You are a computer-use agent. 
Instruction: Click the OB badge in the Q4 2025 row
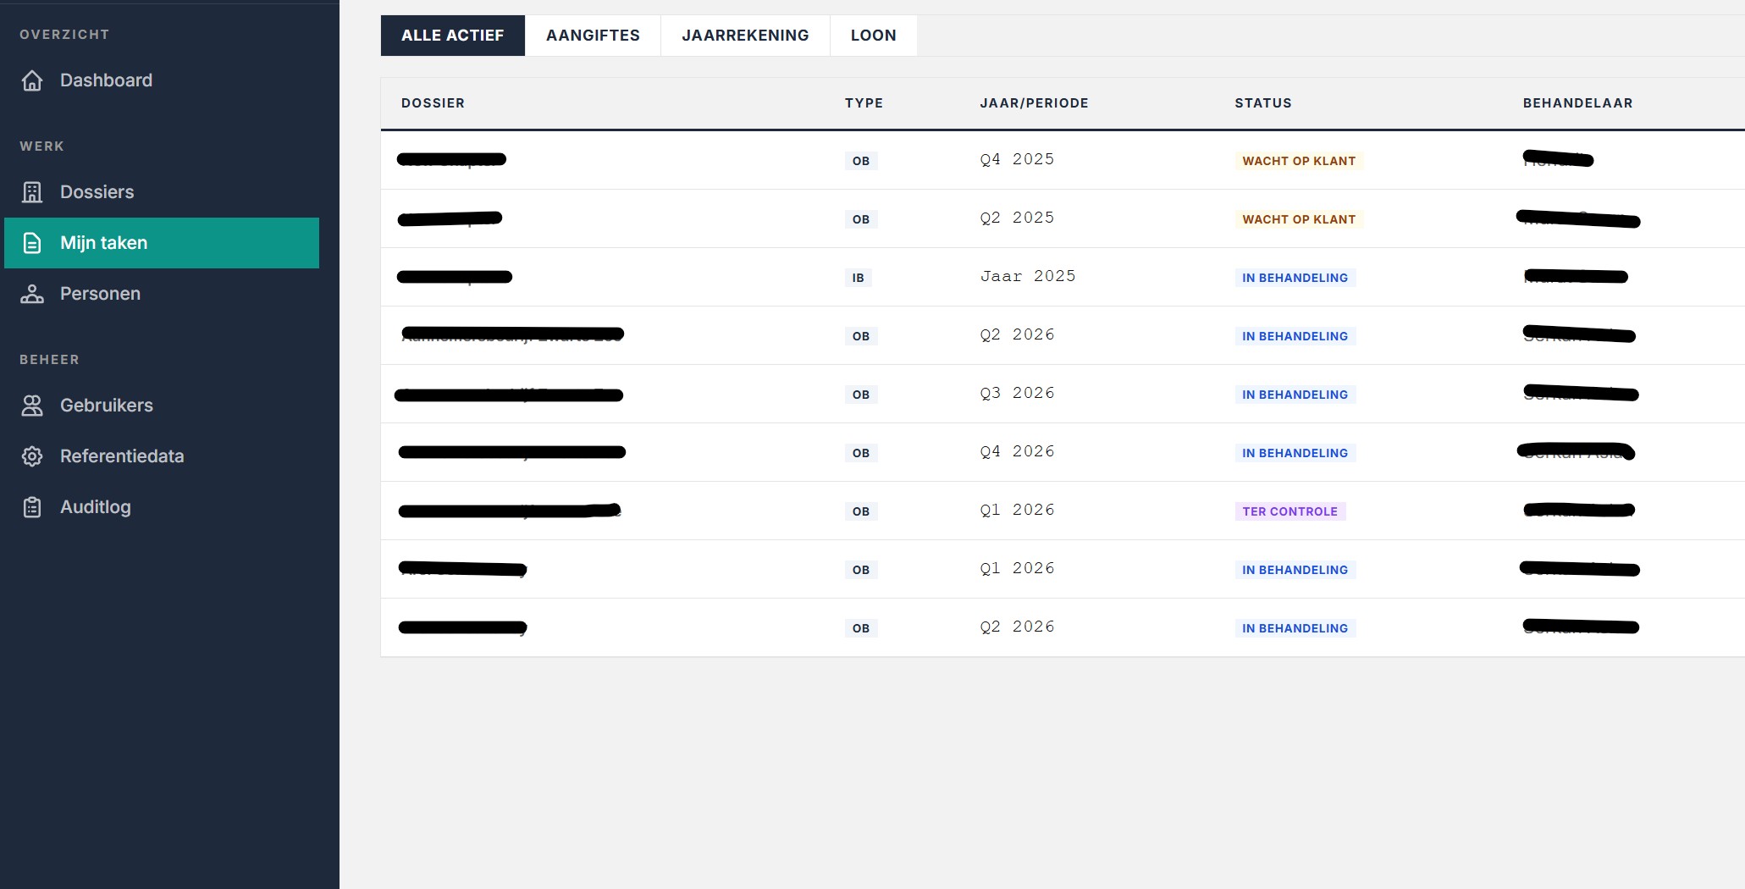861,161
